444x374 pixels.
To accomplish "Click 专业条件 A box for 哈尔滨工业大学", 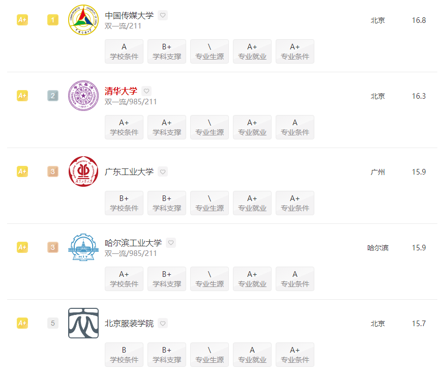I will [x=295, y=279].
